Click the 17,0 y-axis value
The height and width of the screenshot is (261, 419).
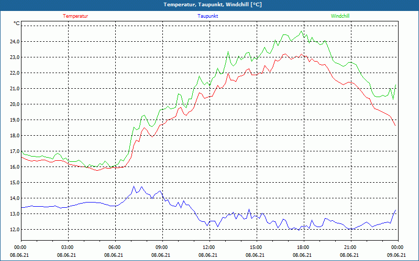pos(15,151)
